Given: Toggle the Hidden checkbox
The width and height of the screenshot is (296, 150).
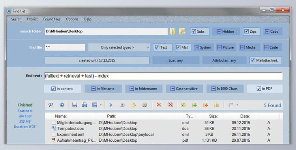Looking at the screenshot, I should (219, 31).
